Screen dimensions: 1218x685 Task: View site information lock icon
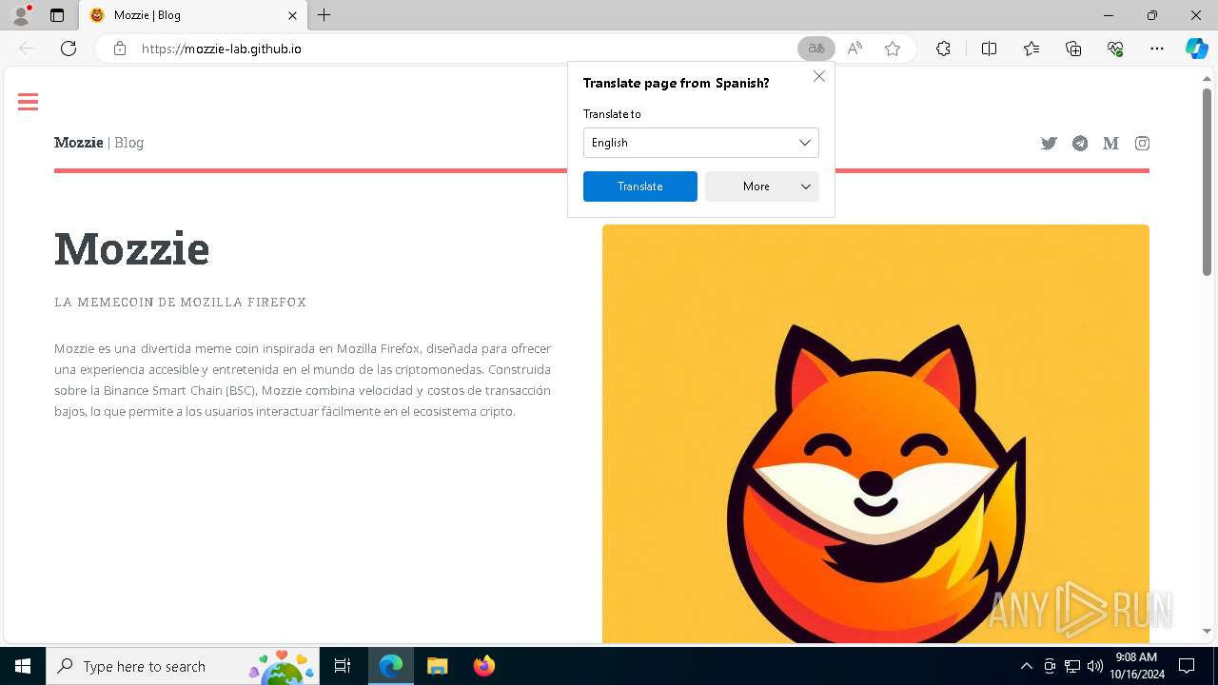120,49
